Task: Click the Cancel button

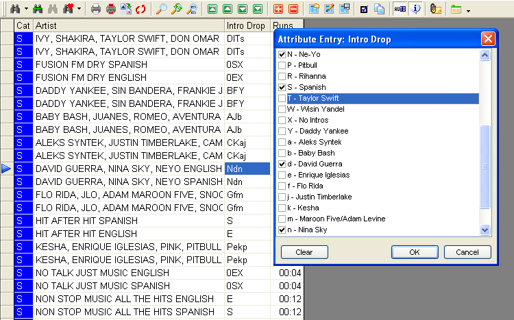Action: 467,252
